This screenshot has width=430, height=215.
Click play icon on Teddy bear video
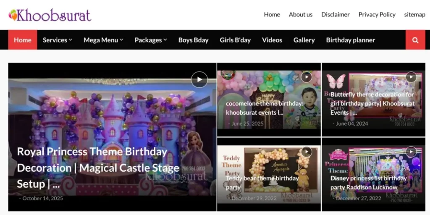click(x=307, y=152)
